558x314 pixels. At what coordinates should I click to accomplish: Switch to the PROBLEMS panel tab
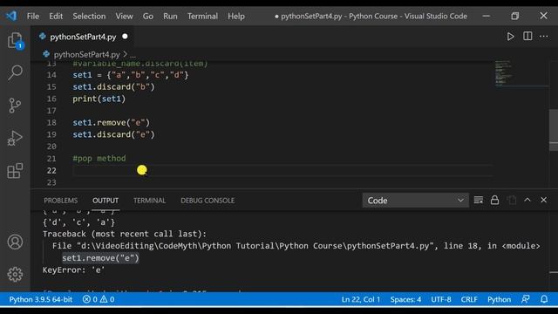[60, 201]
